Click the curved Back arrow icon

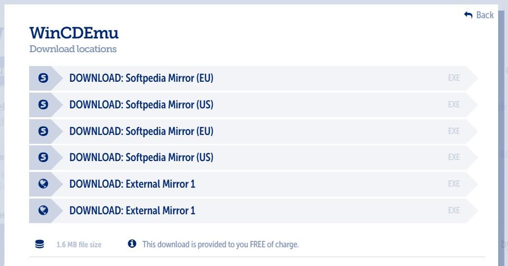(469, 15)
